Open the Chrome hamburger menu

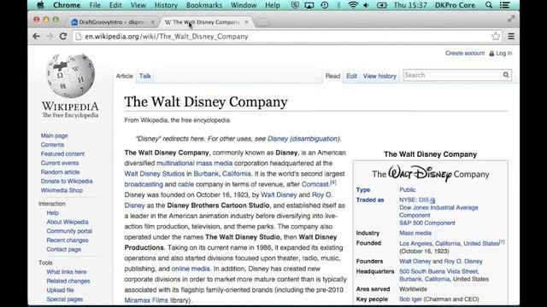tap(511, 36)
